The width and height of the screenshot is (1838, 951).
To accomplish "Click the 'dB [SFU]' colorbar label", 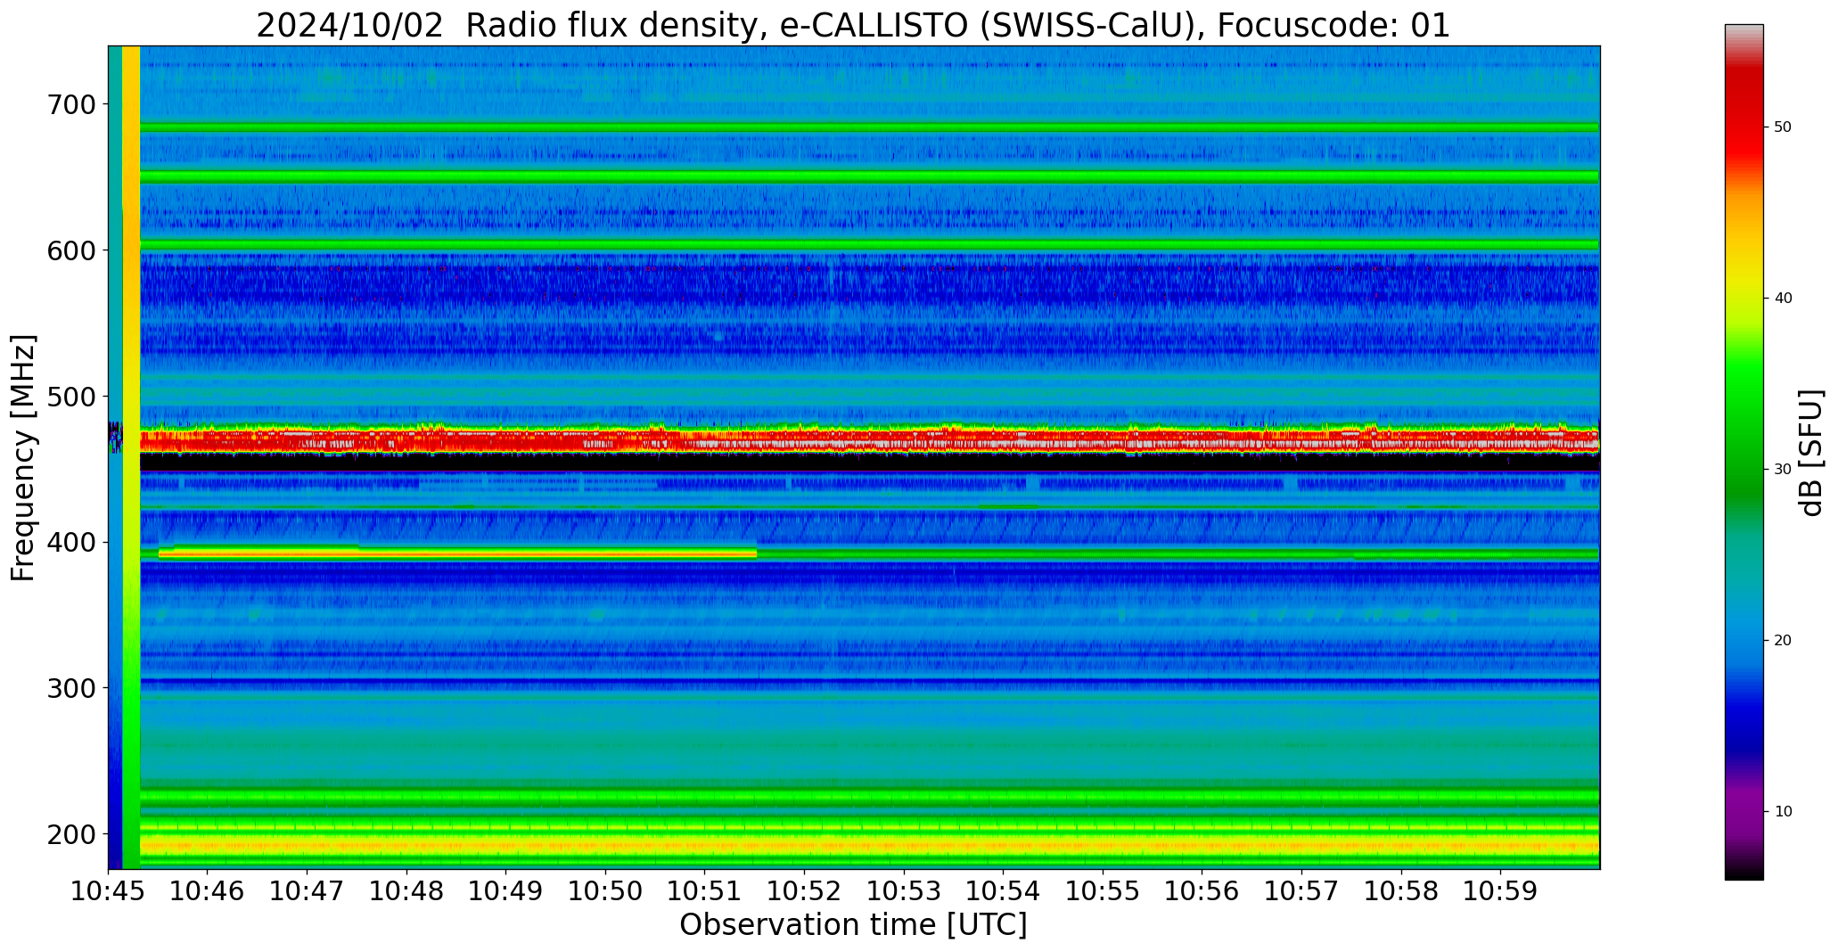I will pyautogui.click(x=1811, y=452).
